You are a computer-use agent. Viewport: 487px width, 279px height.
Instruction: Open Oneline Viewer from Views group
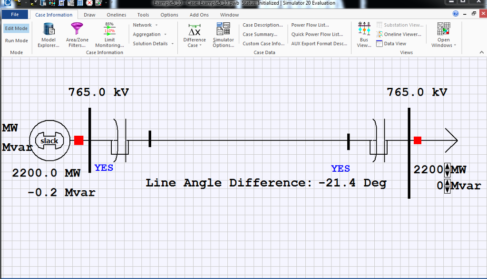[x=399, y=34]
